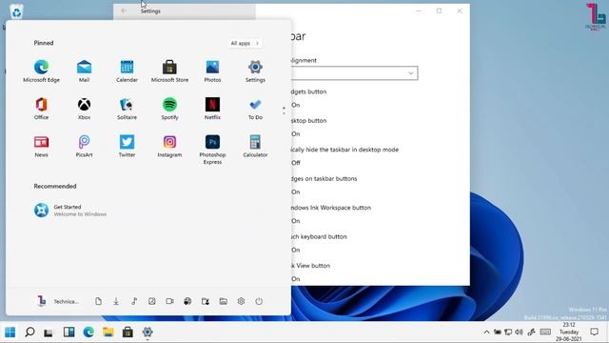The width and height of the screenshot is (609, 343).
Task: Open Network icon in Start footer
Action: (x=187, y=301)
